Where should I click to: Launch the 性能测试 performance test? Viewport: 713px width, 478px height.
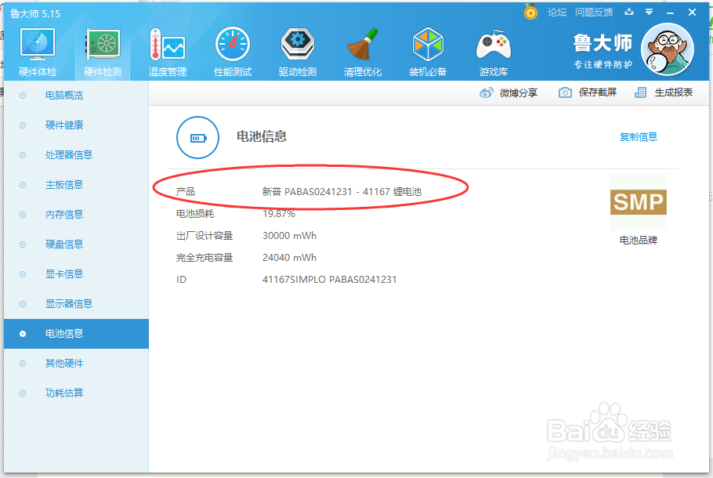click(233, 52)
